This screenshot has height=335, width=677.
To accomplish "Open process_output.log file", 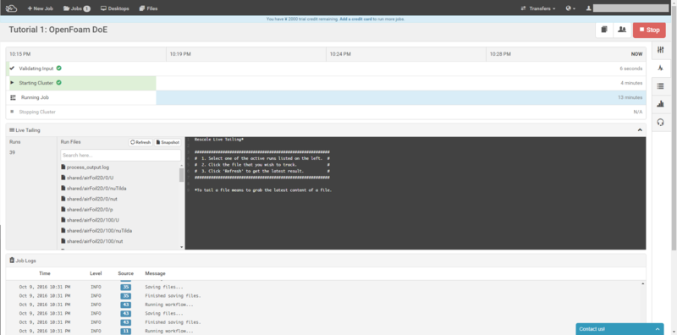I will point(85,167).
